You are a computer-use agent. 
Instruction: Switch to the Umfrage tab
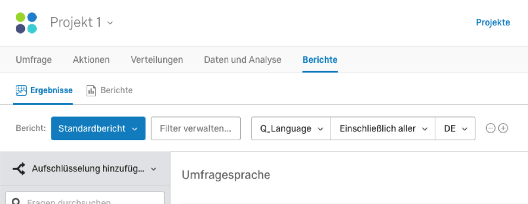tap(34, 60)
